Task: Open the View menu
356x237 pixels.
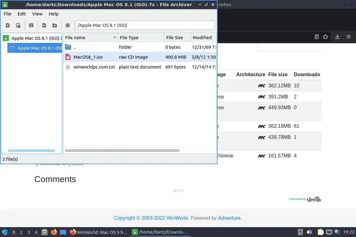Action: (37, 14)
